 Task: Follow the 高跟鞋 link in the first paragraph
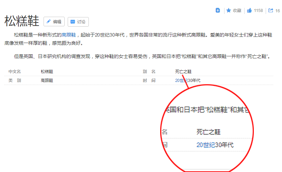click(69, 35)
